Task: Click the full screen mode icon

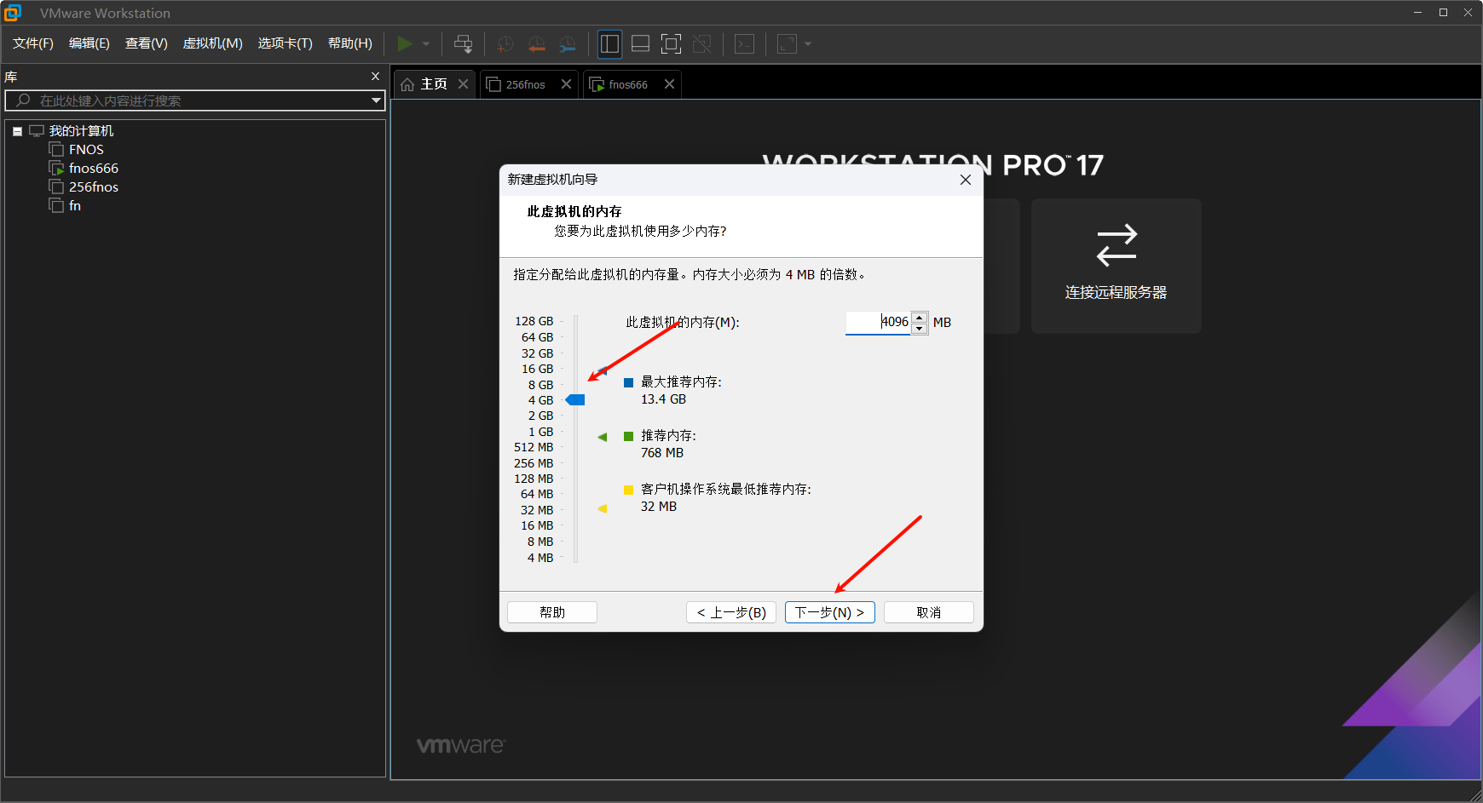Action: click(x=671, y=43)
